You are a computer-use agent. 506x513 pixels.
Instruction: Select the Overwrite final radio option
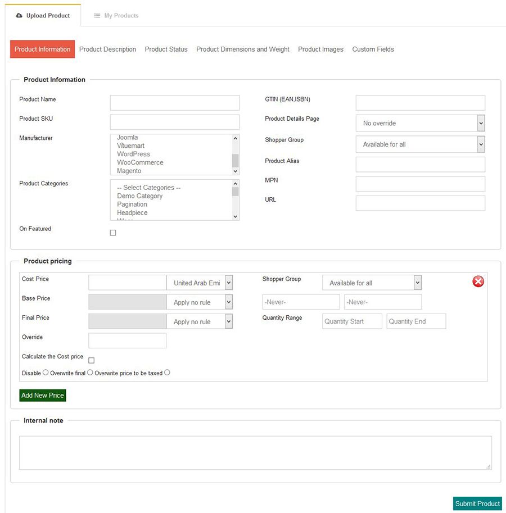(90, 373)
